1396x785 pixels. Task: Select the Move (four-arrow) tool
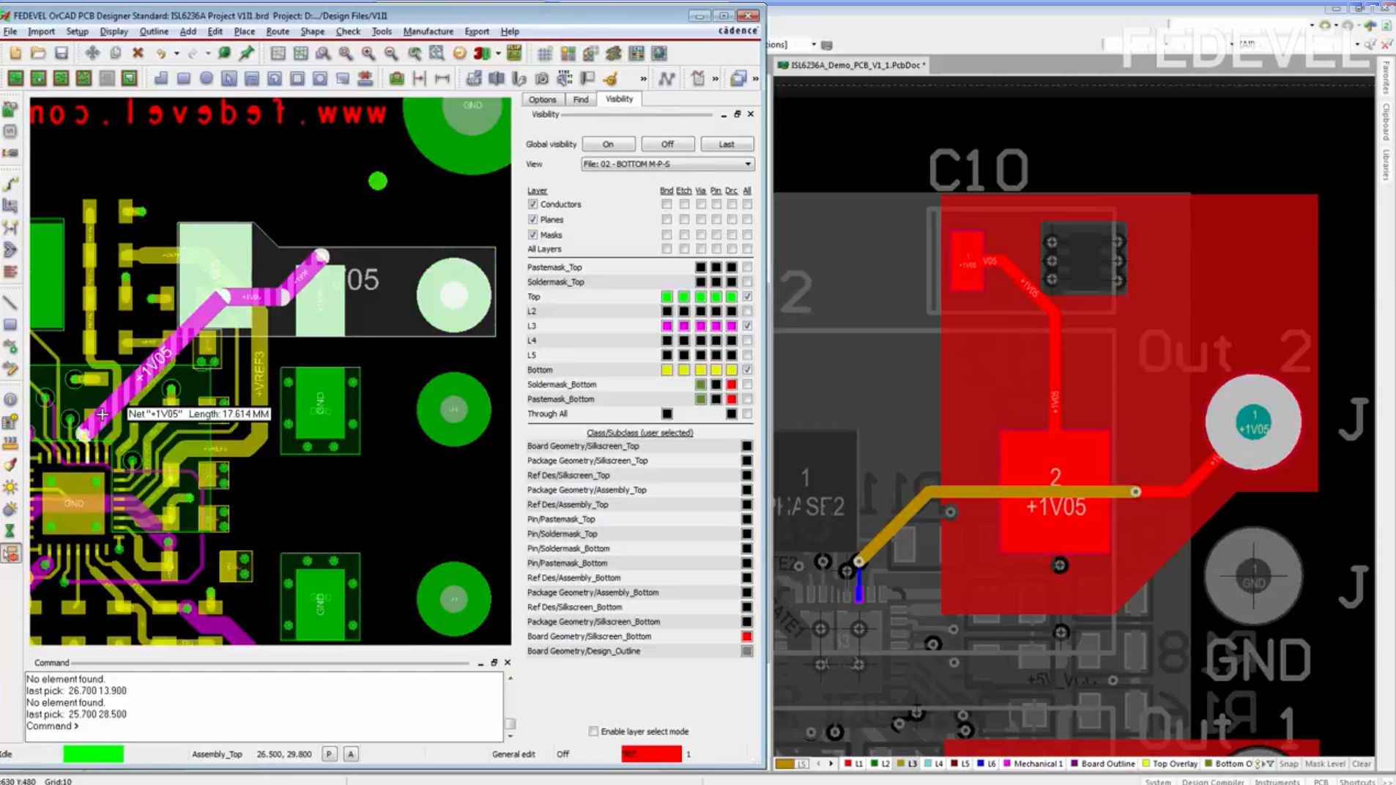pyautogui.click(x=92, y=53)
